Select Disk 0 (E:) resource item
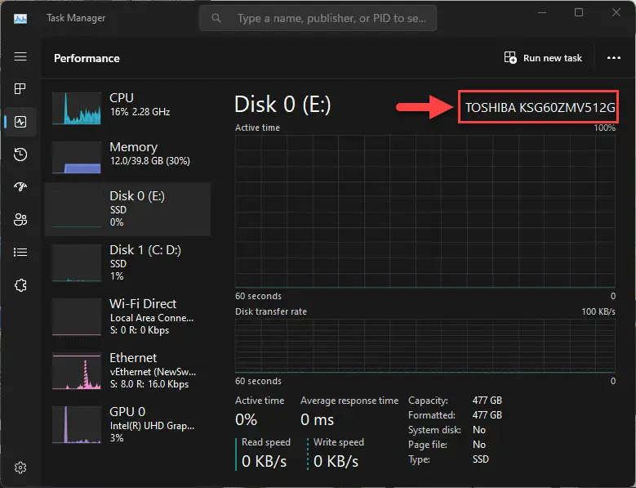Screen dimensions: 636x488 click(127, 209)
